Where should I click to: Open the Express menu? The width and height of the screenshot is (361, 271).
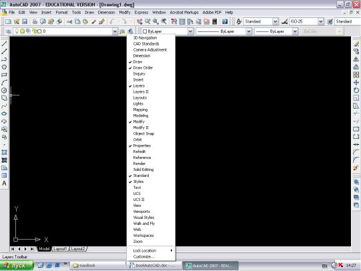click(141, 13)
